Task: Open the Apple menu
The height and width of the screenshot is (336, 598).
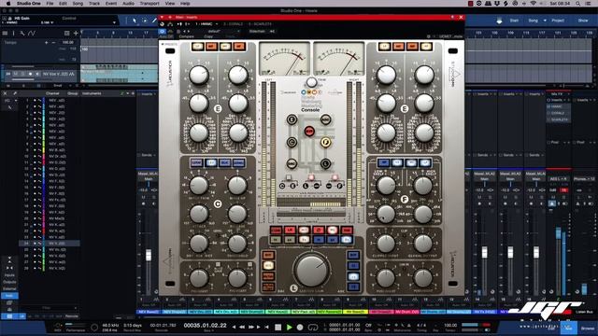Action: (8, 4)
